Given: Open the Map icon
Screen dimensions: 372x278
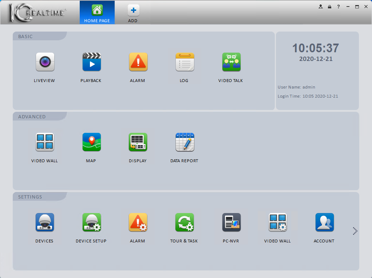Looking at the screenshot, I should [92, 142].
